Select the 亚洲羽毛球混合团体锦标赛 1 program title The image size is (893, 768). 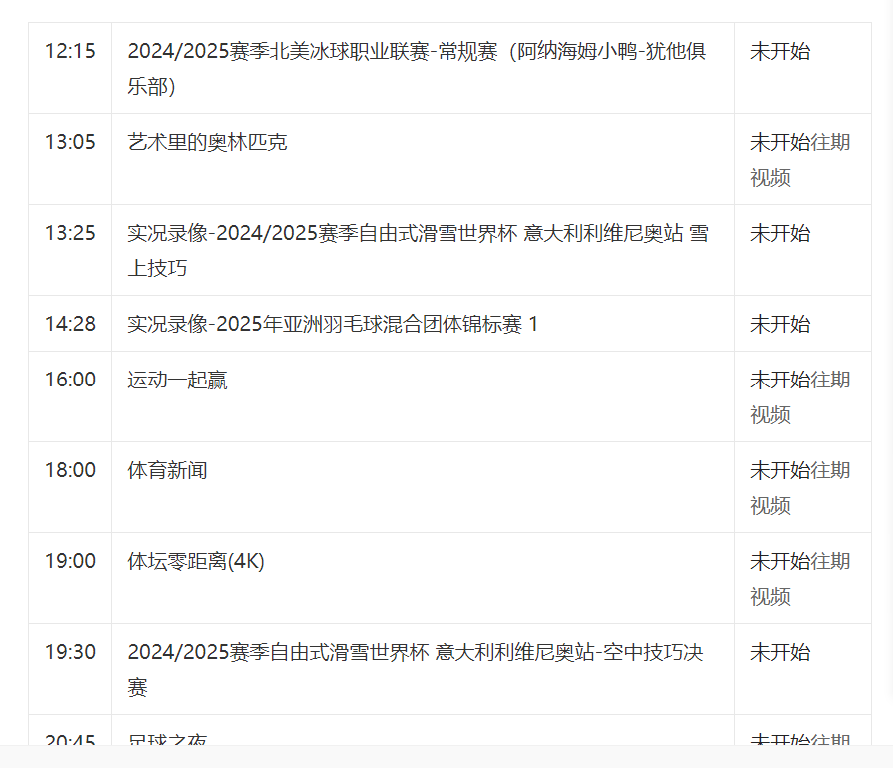coord(333,324)
